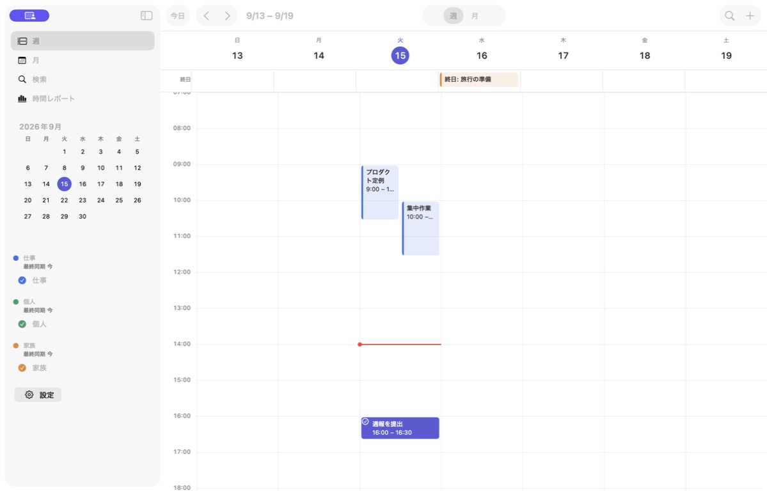The width and height of the screenshot is (767, 491).
Task: Uncheck the 仕事 calendar checkbox
Action: pos(22,280)
